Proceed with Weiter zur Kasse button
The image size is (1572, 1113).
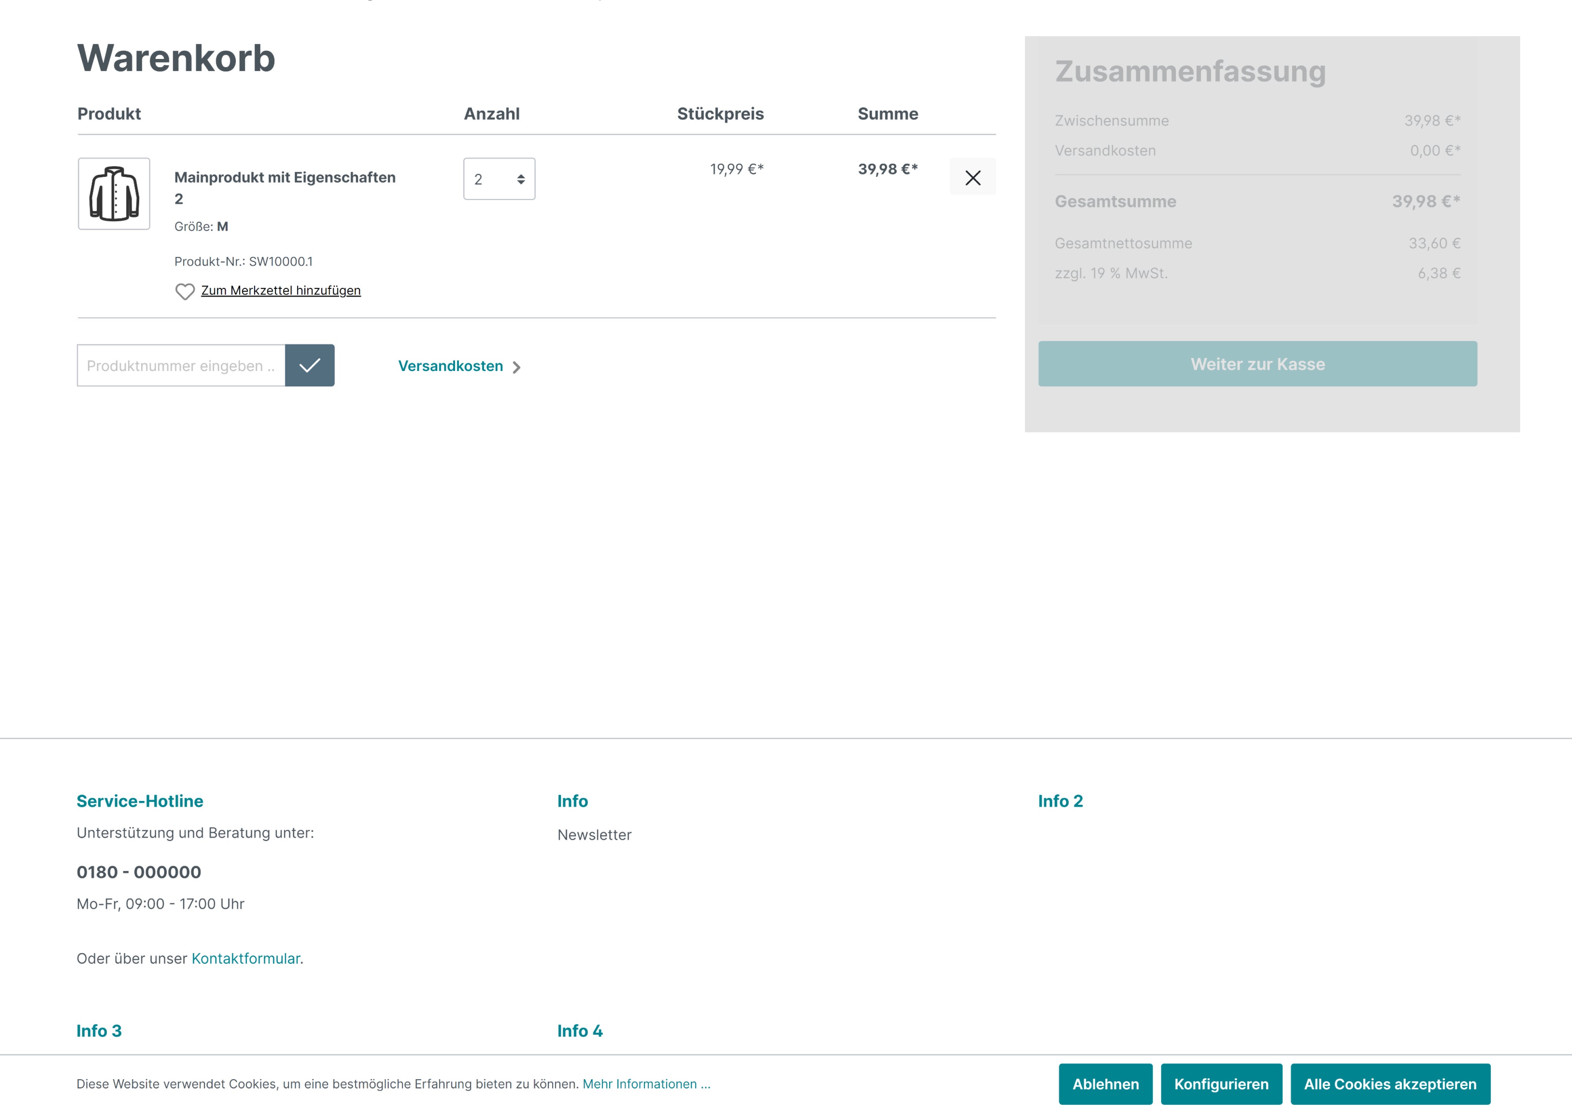(1258, 364)
